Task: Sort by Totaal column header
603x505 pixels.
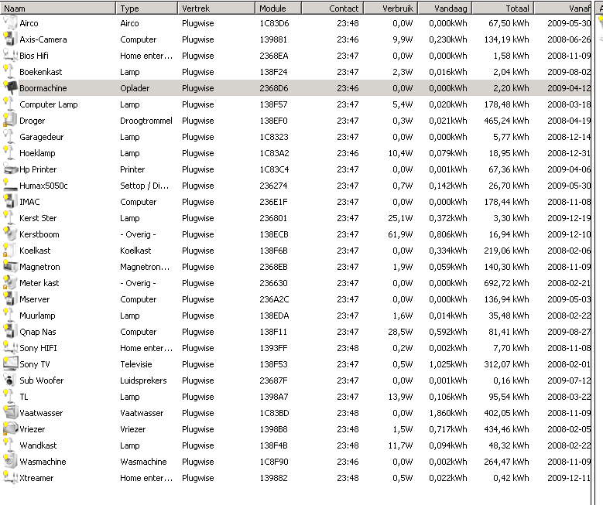Action: [502, 8]
